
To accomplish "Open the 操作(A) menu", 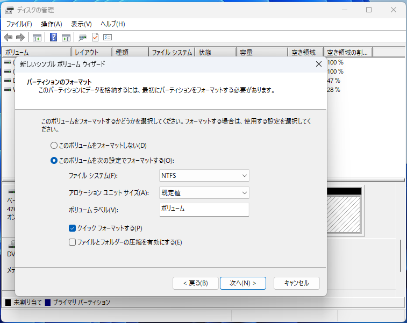I will (52, 24).
